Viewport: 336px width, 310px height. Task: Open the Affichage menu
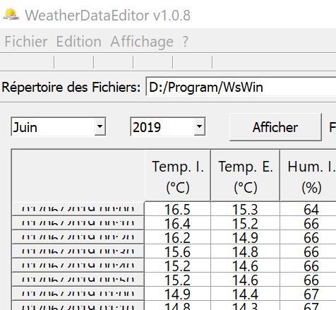click(x=142, y=42)
